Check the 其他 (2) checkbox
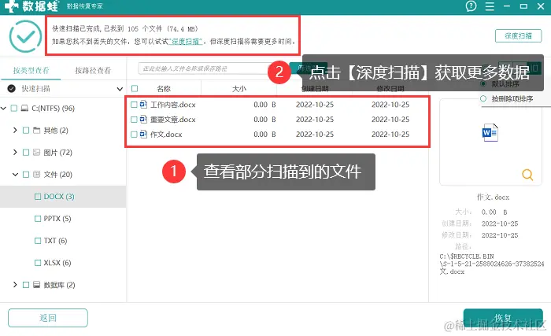 coord(26,131)
